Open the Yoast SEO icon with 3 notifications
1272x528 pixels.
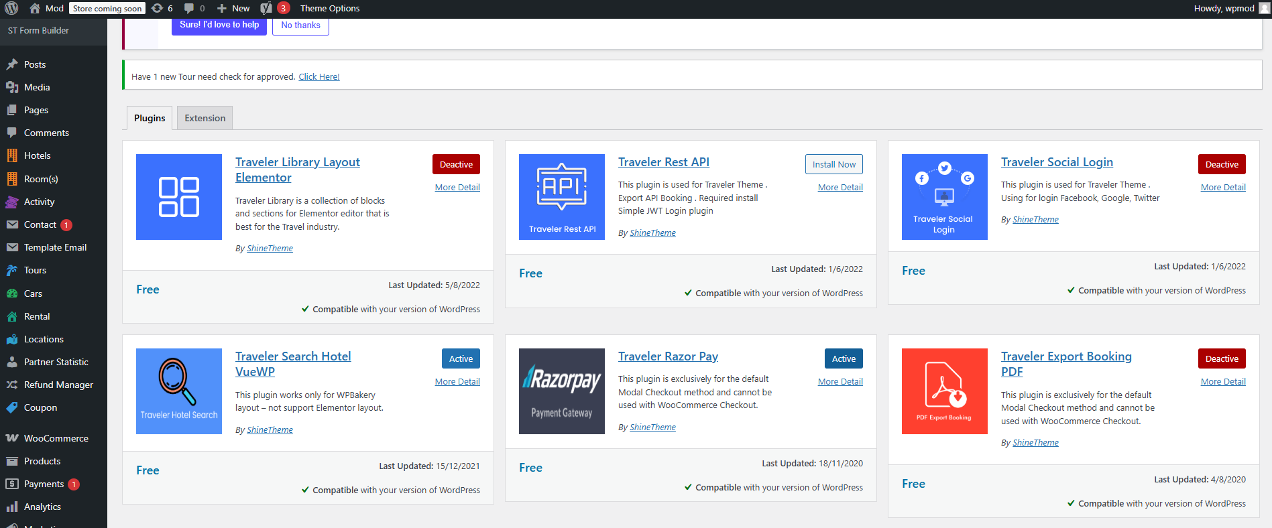tap(266, 8)
